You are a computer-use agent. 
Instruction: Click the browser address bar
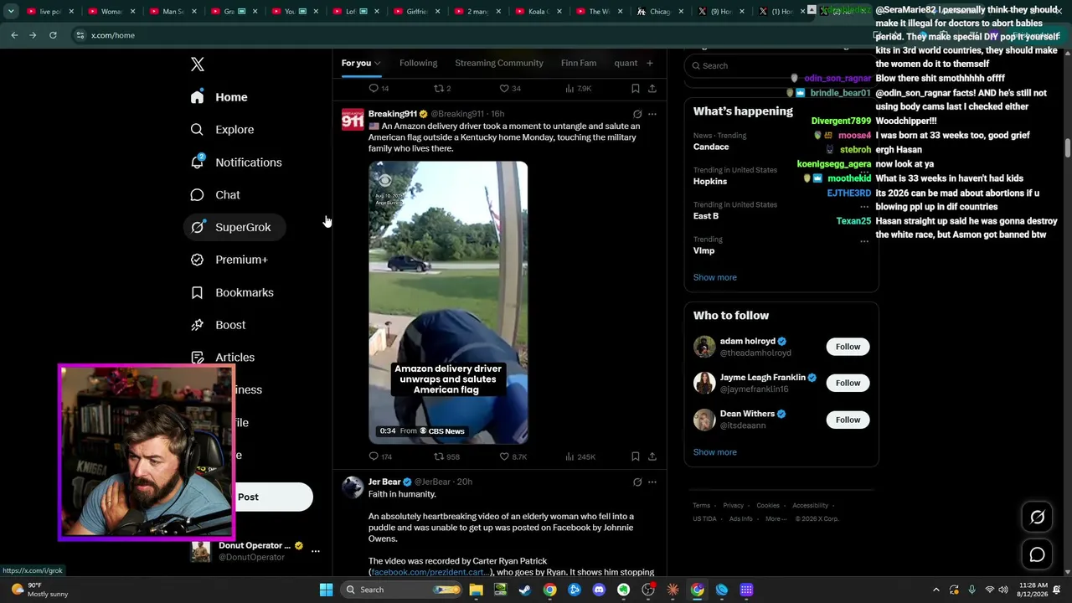[x=469, y=35]
